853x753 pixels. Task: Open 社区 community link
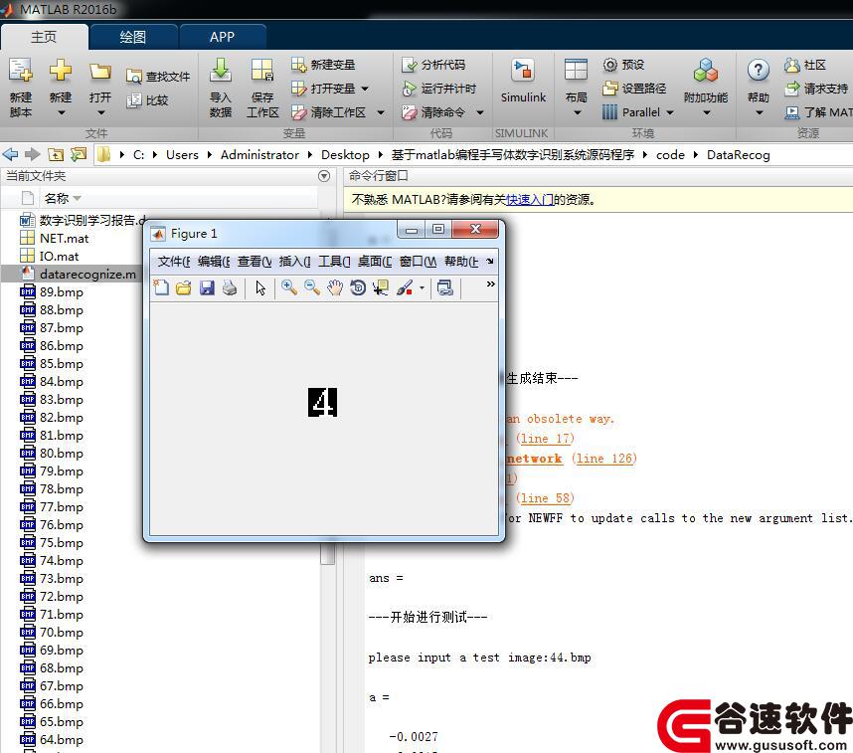pyautogui.click(x=805, y=65)
